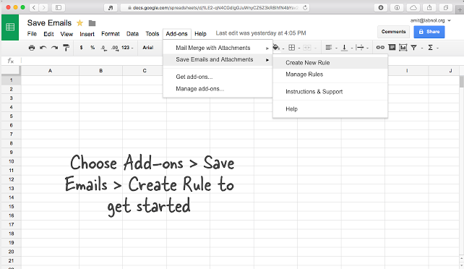Open the Arial font dropdown

(x=148, y=47)
